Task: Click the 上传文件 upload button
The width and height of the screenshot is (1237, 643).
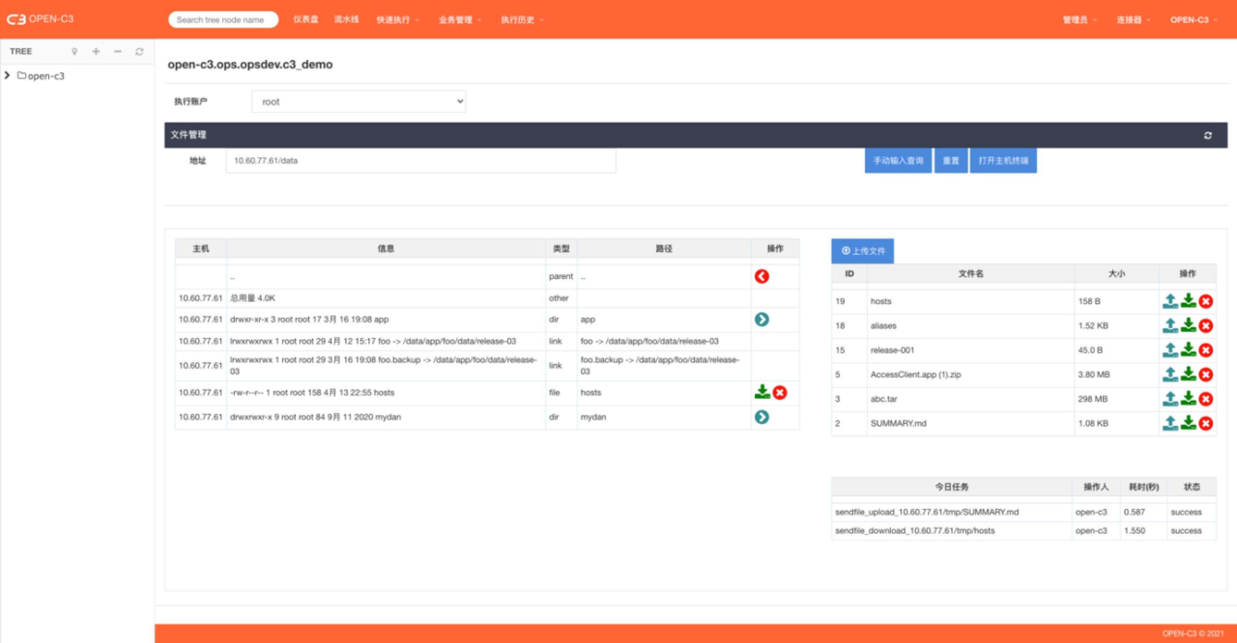Action: point(863,251)
